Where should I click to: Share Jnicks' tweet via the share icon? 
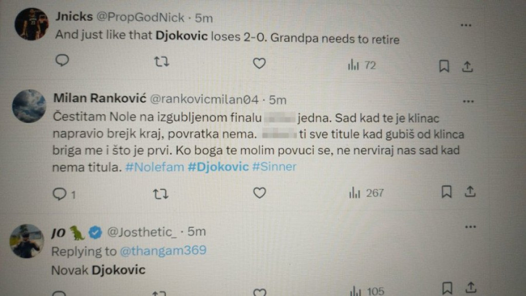[468, 66]
